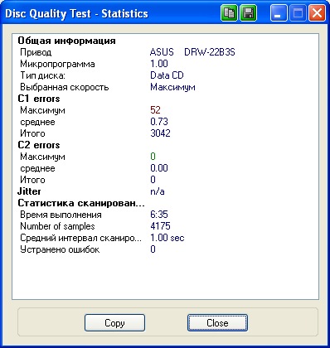Click the copy-to-clipboard icon in title bar
Viewport: 330px width, 348px height.
point(229,13)
